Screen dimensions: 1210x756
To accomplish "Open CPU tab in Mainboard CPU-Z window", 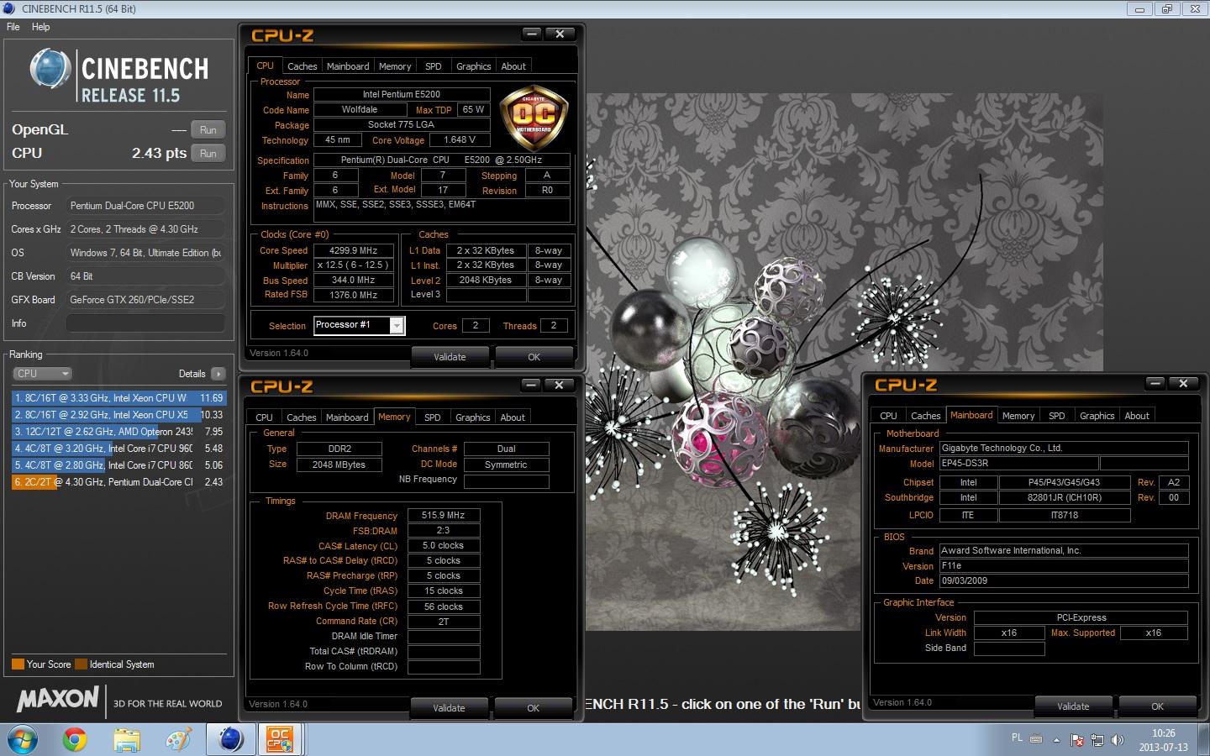I will 888,416.
